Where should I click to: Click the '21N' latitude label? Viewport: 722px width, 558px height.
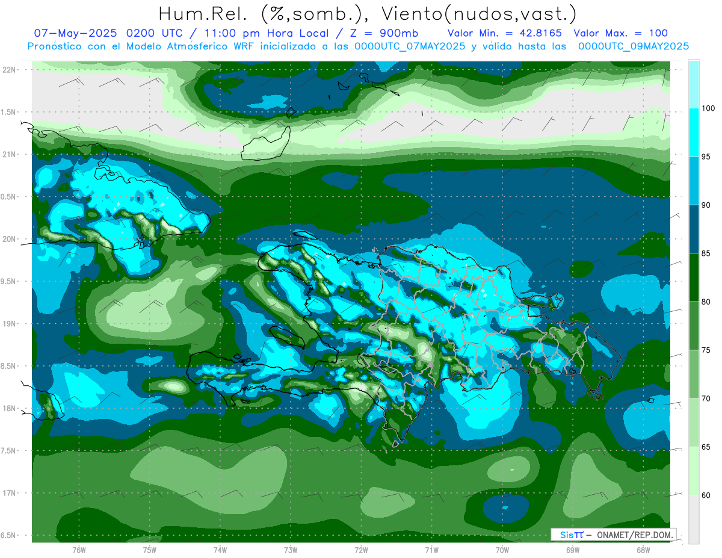9,155
